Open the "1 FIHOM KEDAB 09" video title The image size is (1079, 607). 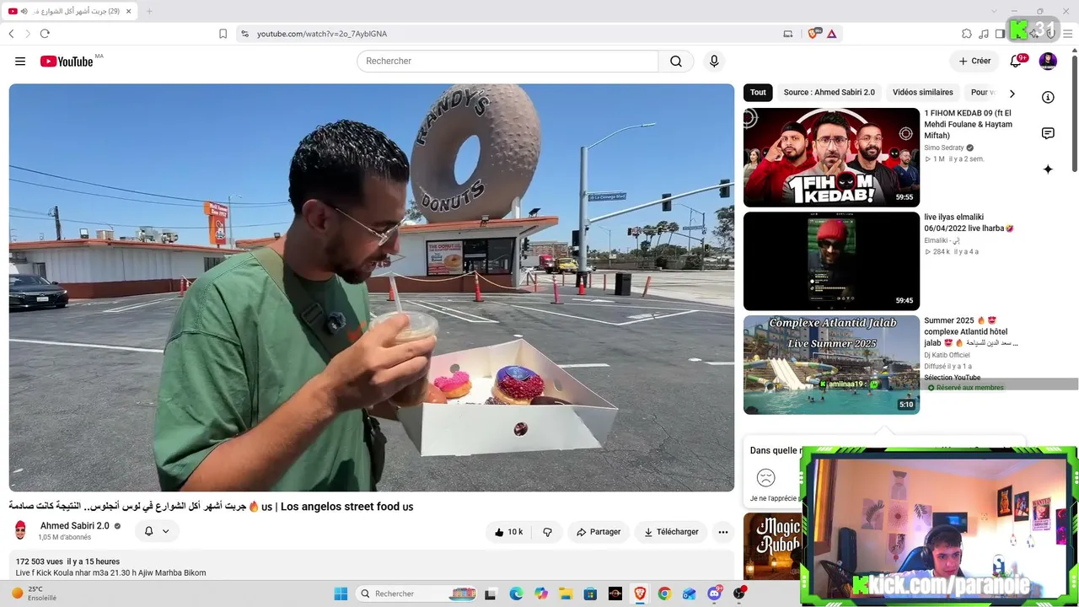(968, 124)
